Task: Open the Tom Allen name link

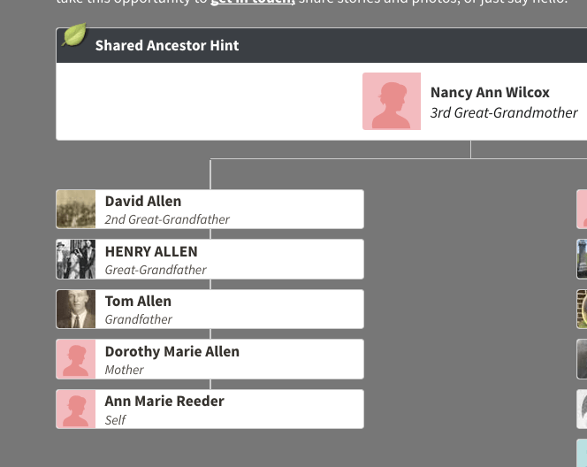Action: click(x=138, y=302)
